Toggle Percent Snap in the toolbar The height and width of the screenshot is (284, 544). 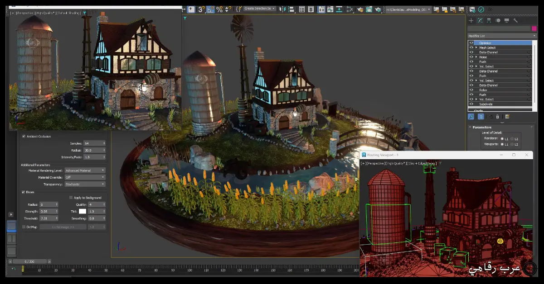pyautogui.click(x=220, y=9)
